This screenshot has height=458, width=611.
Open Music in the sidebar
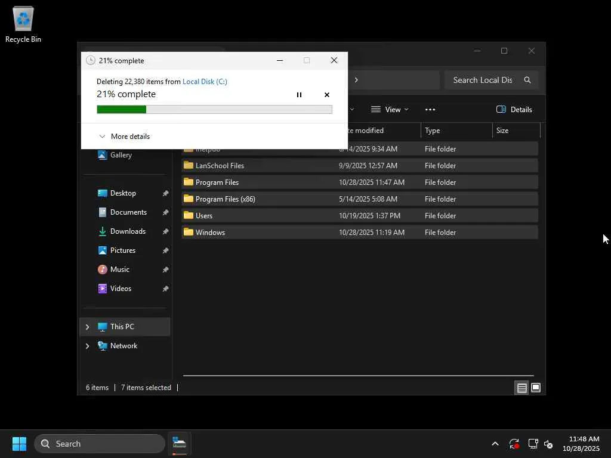119,270
